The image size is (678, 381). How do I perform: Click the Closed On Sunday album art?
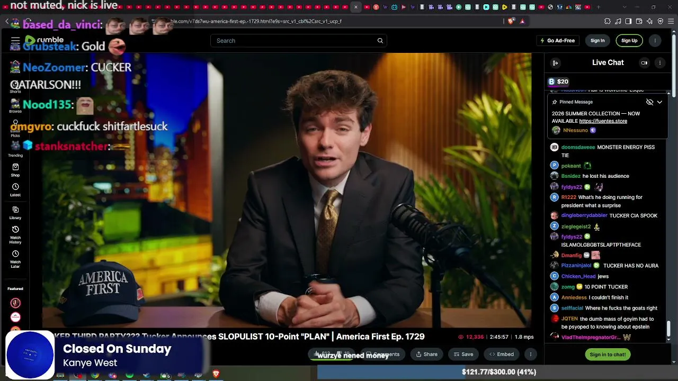(x=30, y=355)
